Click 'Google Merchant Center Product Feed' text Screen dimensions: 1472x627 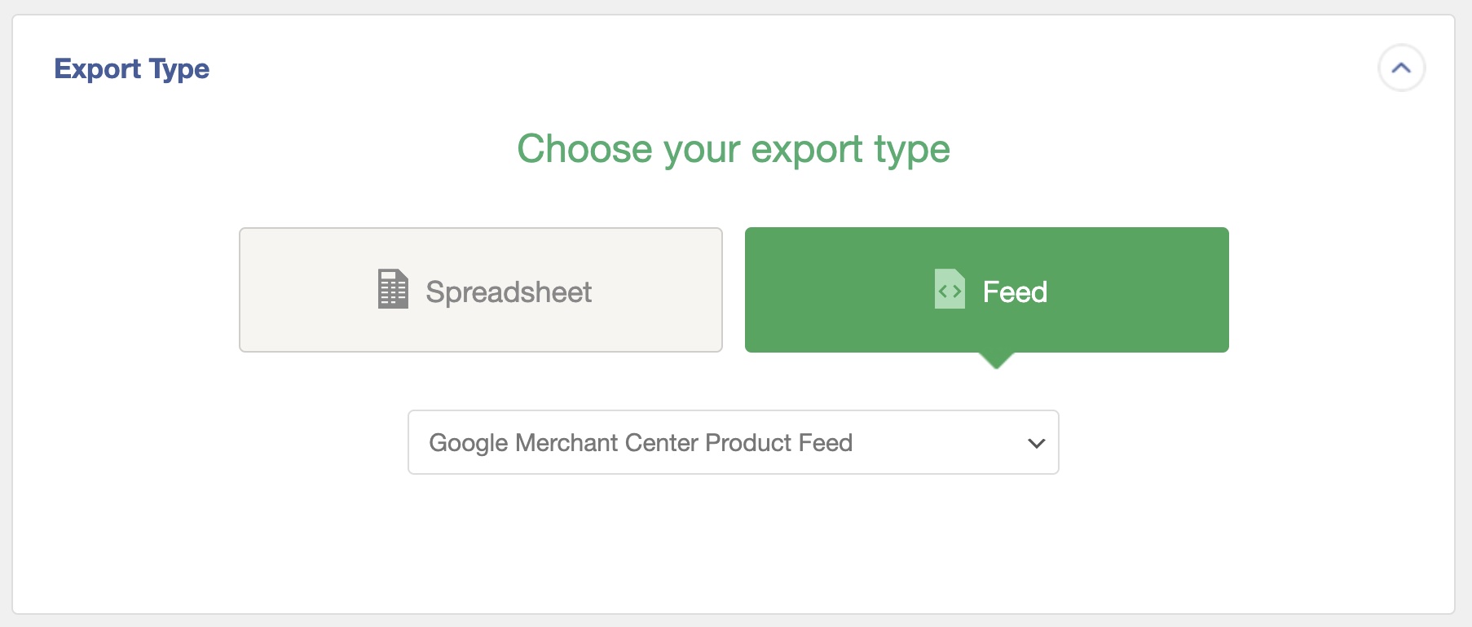[641, 443]
